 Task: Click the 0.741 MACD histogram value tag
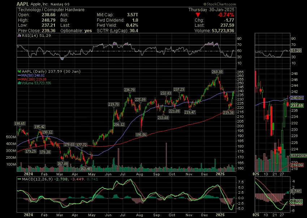296,191
